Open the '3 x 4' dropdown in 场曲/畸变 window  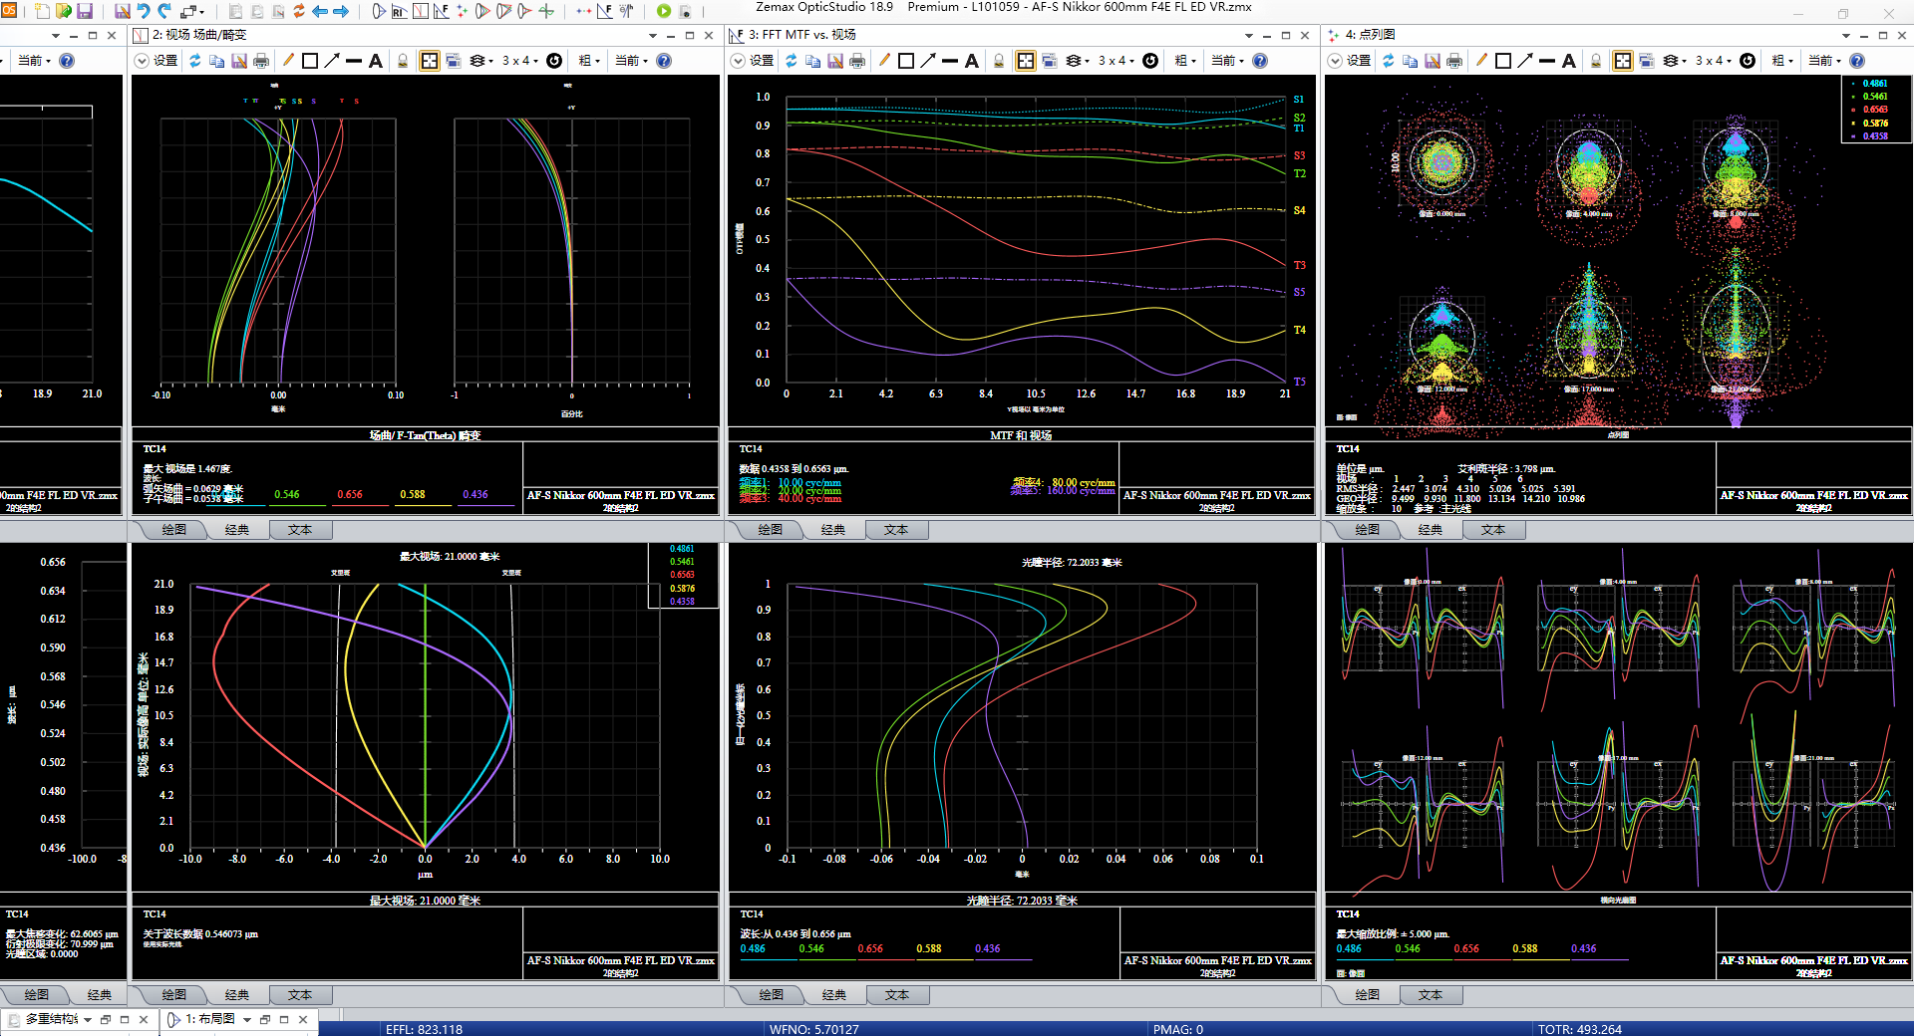520,61
